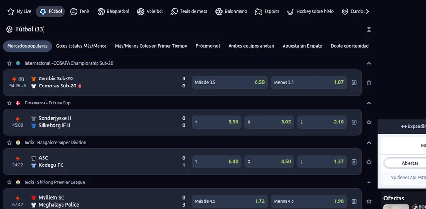Open the Meghalaya Police team name
This screenshot has width=426, height=209.
(59, 205)
